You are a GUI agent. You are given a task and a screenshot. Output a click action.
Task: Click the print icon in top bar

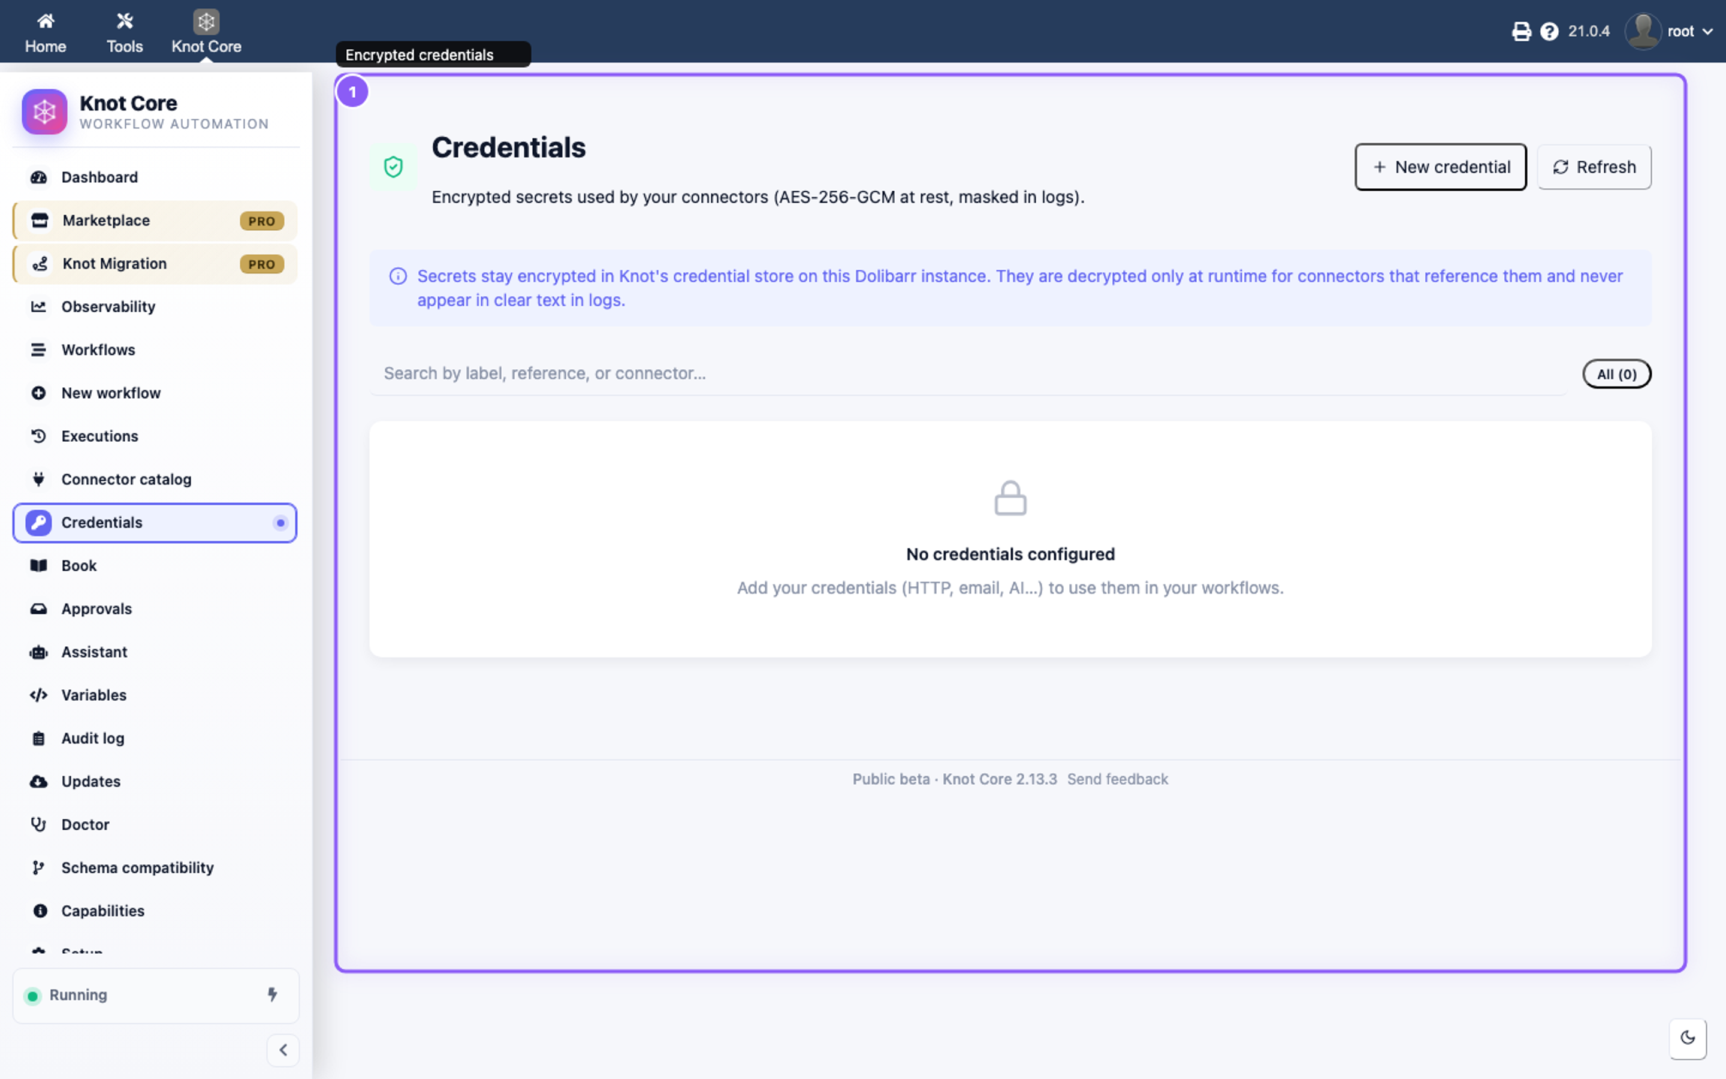[x=1521, y=31]
